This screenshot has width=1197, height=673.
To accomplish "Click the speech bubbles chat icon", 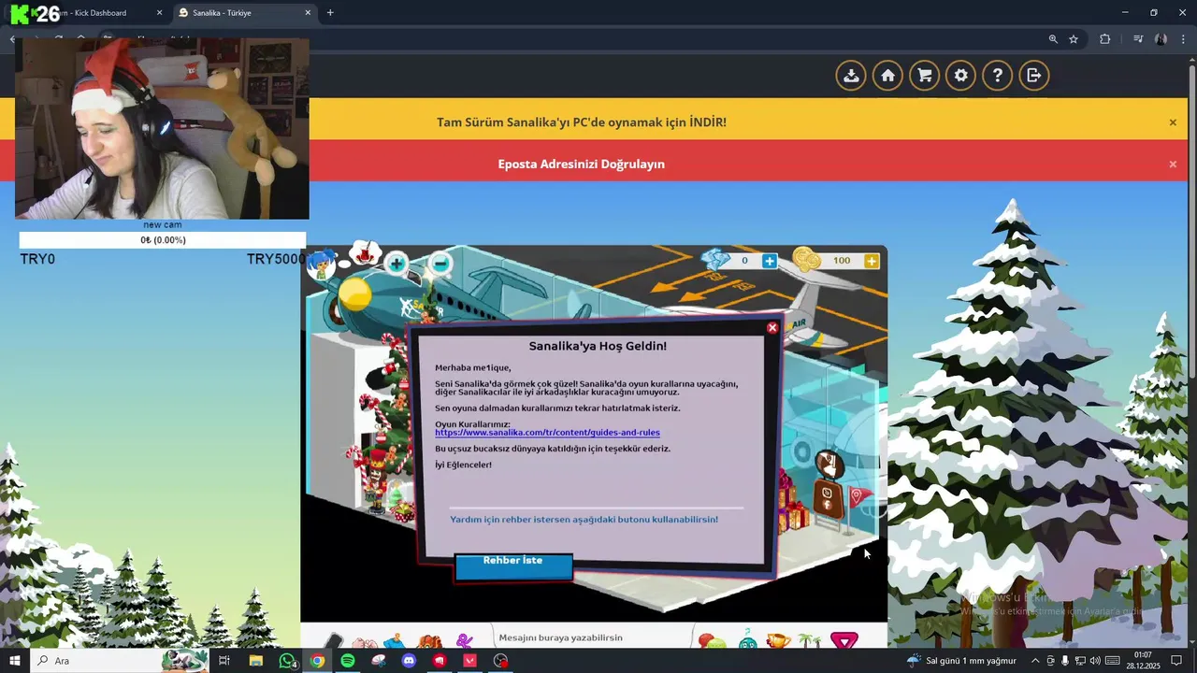I will tap(712, 641).
